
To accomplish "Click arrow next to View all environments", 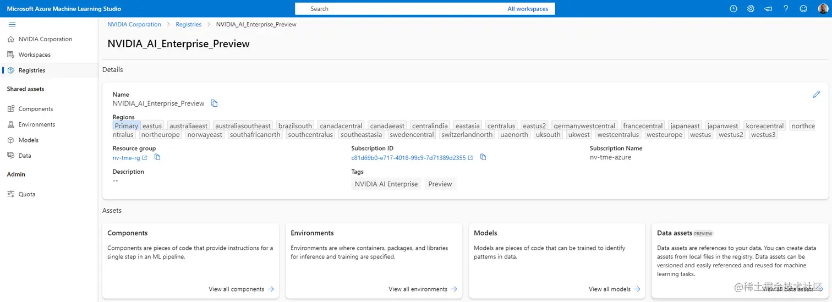I will (454, 289).
